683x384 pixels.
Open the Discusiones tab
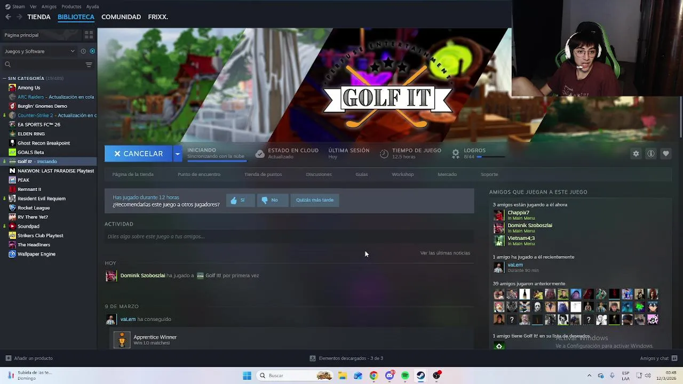(319, 174)
